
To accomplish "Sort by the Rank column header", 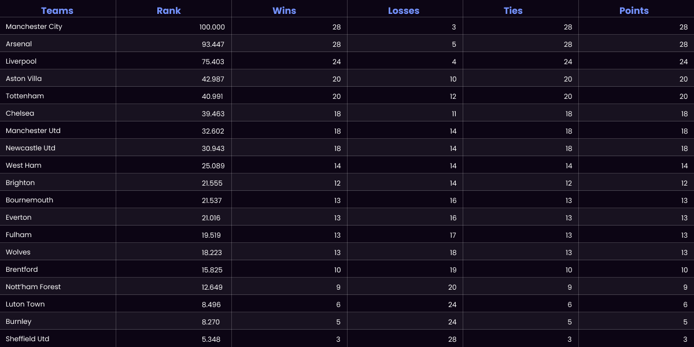I will [x=169, y=10].
